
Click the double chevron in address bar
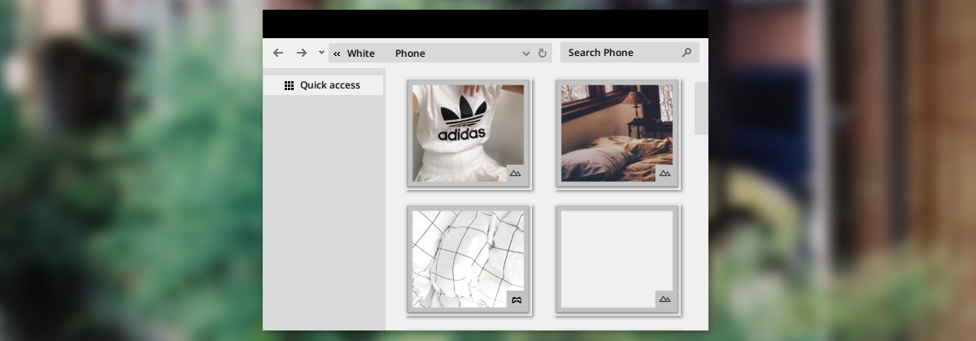(x=337, y=54)
